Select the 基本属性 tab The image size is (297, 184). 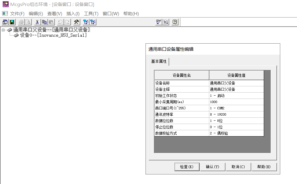point(159,62)
